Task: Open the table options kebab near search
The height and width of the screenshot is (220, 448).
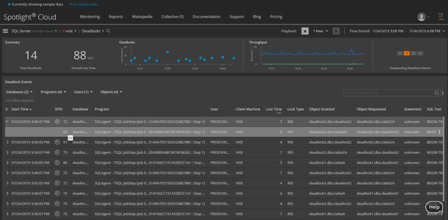Action: click(443, 93)
